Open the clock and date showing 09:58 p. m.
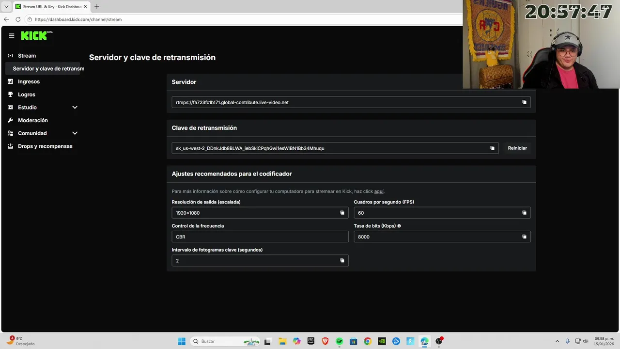The height and width of the screenshot is (349, 620). (604, 341)
